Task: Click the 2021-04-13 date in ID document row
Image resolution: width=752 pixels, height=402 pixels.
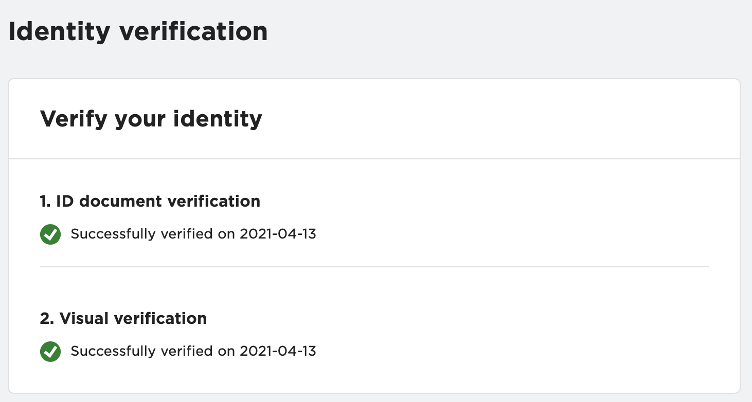Action: (278, 234)
